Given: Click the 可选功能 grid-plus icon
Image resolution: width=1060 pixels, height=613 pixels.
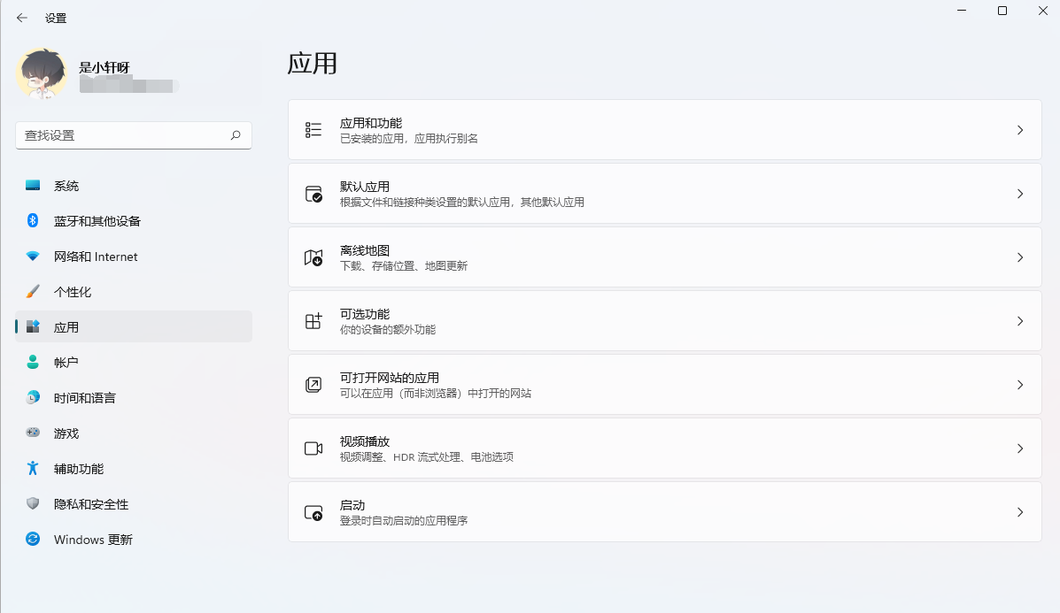Looking at the screenshot, I should coord(313,321).
